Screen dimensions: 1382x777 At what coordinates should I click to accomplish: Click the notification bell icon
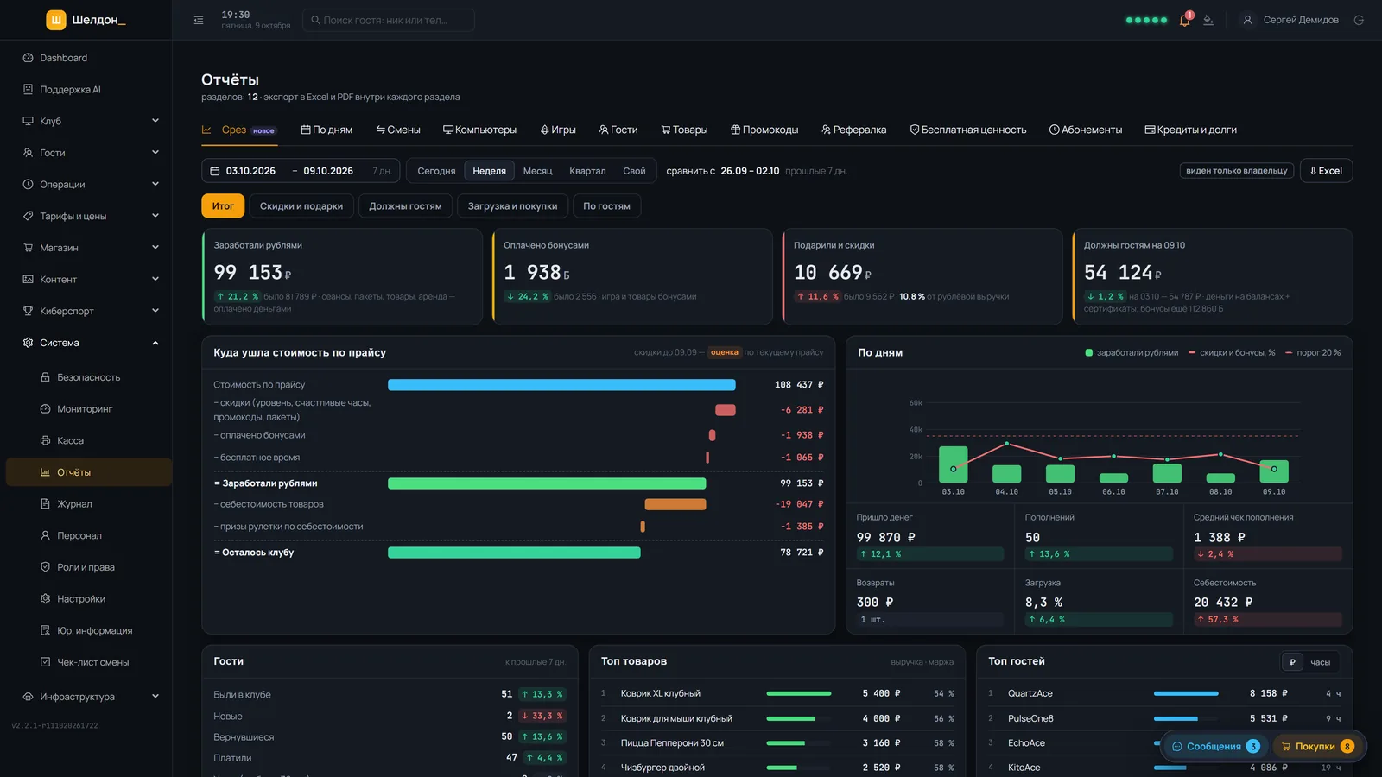pos(1184,20)
